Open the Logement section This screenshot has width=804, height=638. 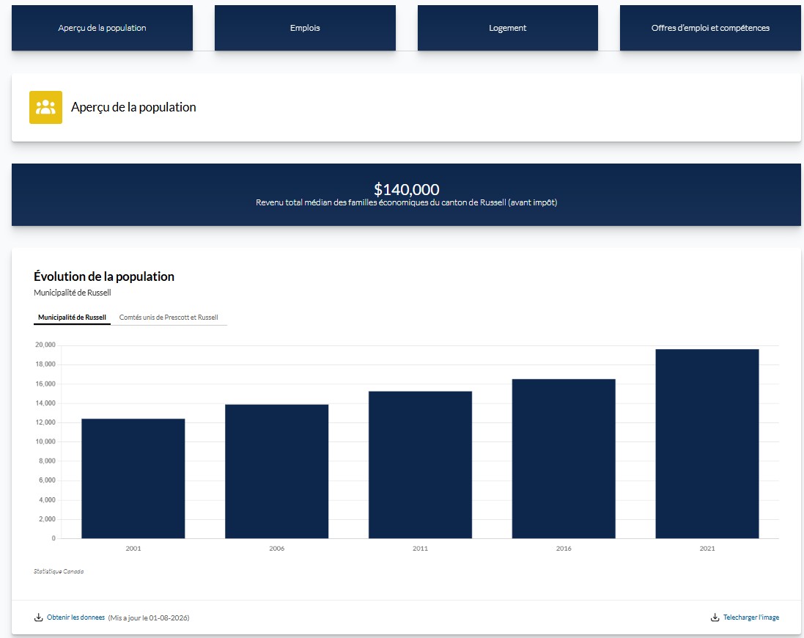pyautogui.click(x=507, y=28)
